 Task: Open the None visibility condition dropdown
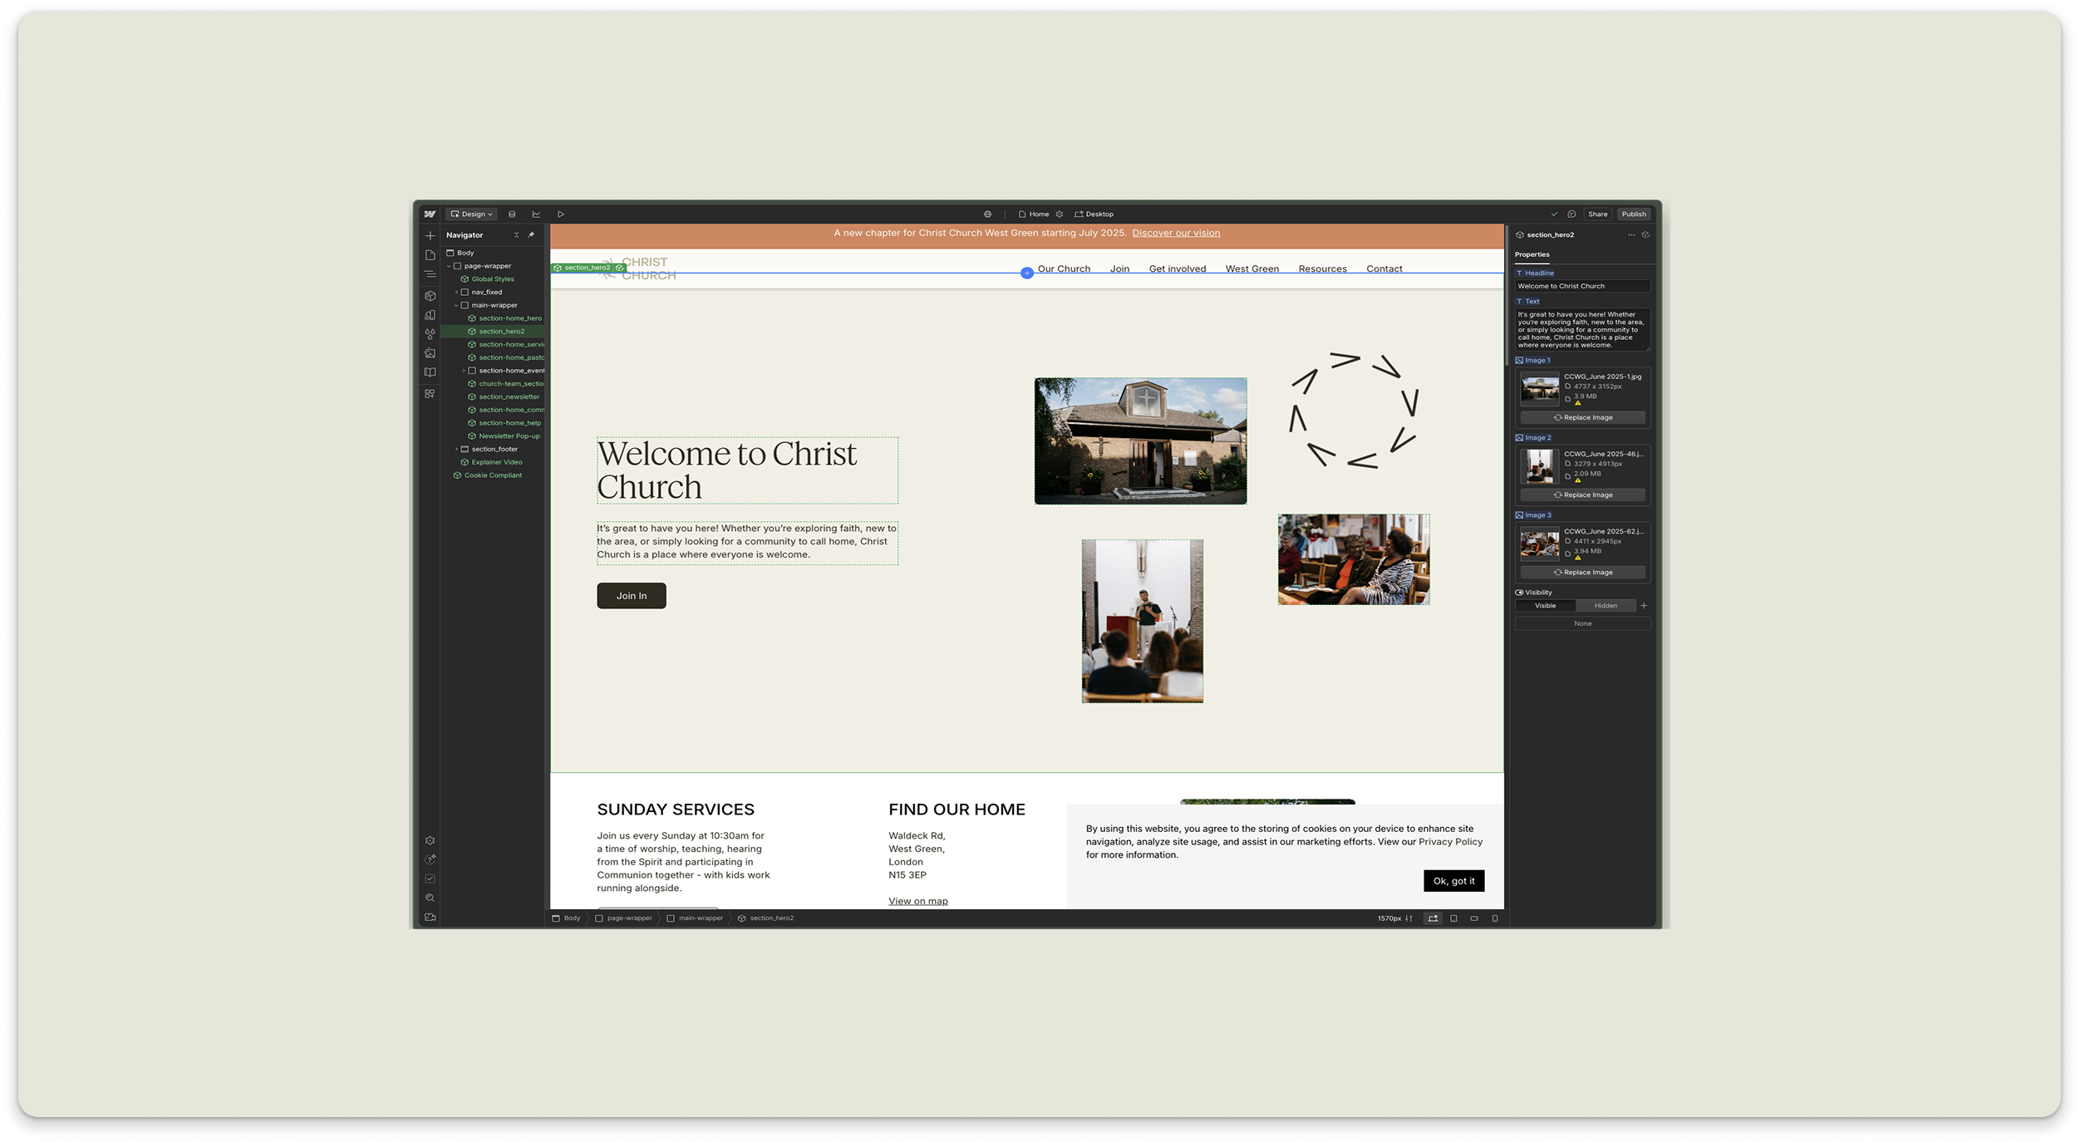tap(1582, 623)
